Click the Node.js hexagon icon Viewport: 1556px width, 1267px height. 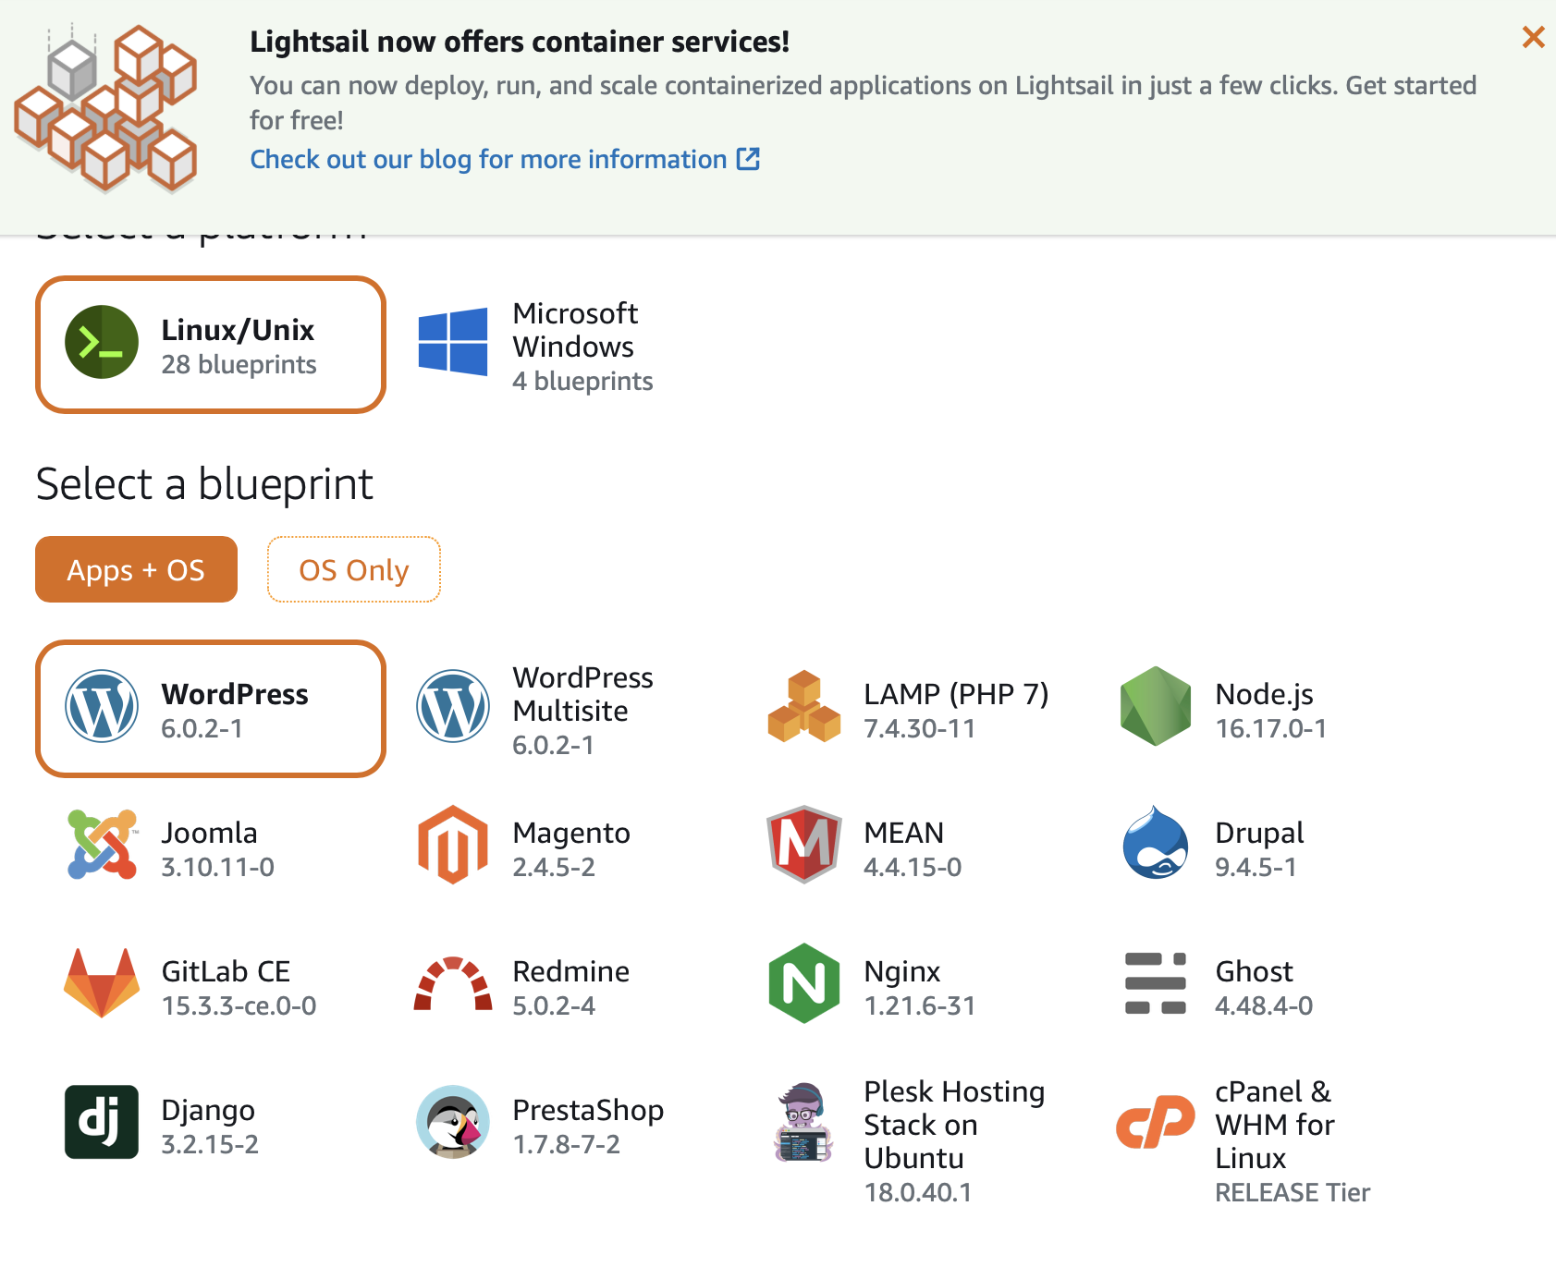[x=1156, y=706]
